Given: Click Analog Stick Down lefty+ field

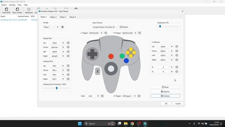Looking at the screenshot, I should click(x=54, y=70).
